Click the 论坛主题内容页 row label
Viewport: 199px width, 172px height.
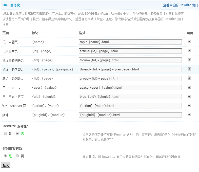(x=13, y=69)
